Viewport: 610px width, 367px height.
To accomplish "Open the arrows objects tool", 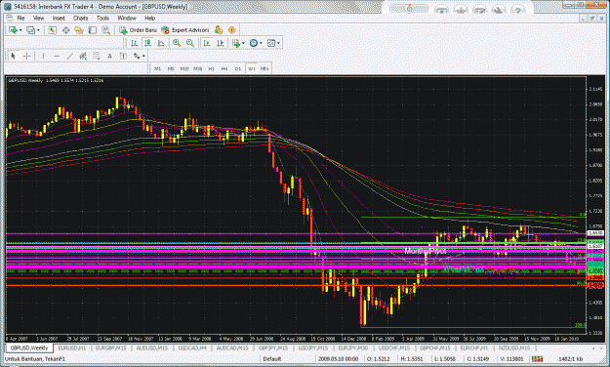I will 137,57.
